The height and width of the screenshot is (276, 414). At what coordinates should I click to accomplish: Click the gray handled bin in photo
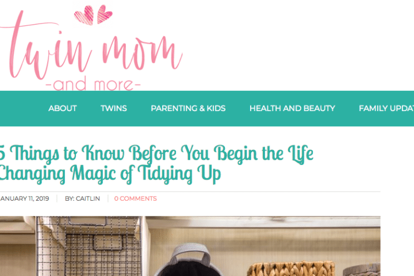tap(190, 260)
